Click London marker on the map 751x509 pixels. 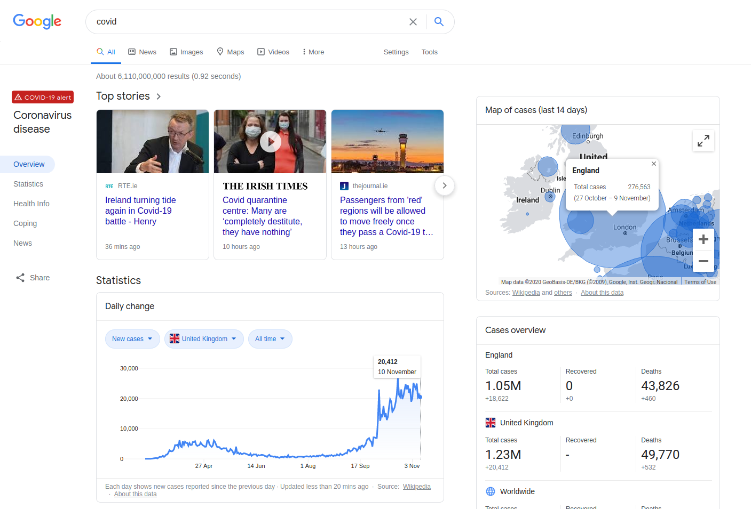[625, 233]
